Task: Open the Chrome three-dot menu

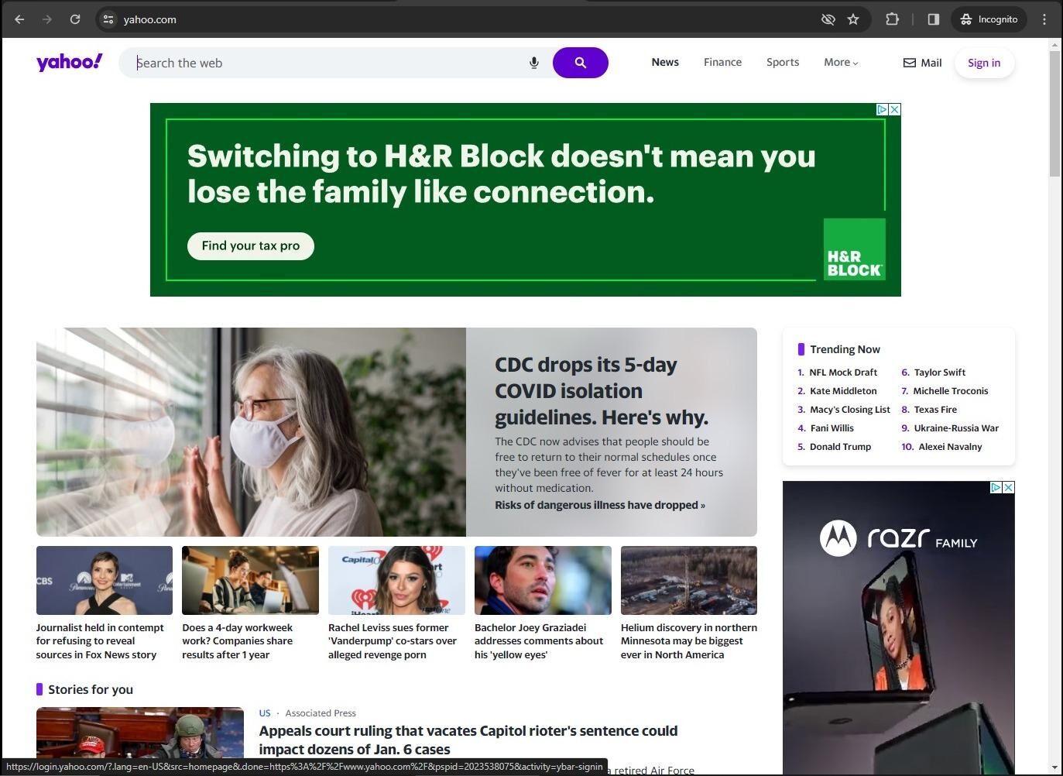Action: coord(1044,19)
